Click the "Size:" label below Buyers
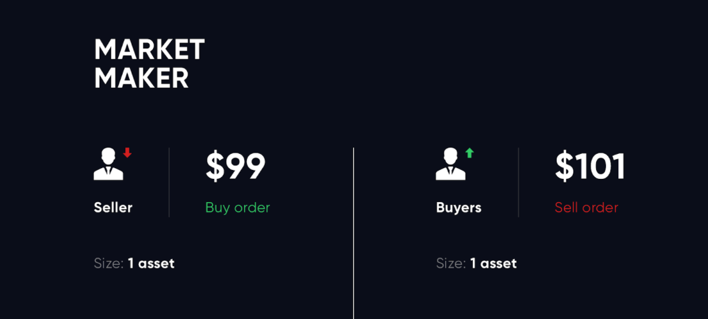Viewport: 708px width, 319px height. click(451, 263)
